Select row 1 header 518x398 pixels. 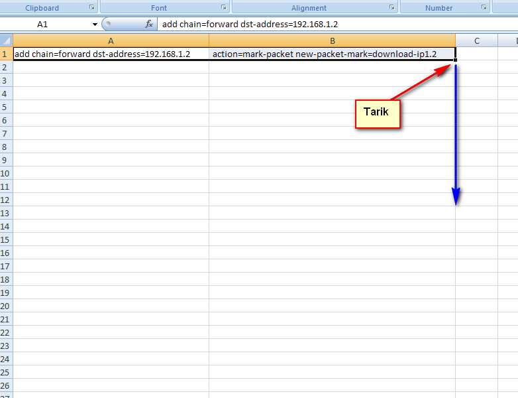pyautogui.click(x=6, y=54)
